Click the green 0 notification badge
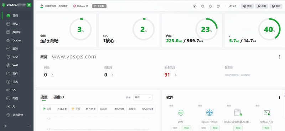 click(29, 5)
